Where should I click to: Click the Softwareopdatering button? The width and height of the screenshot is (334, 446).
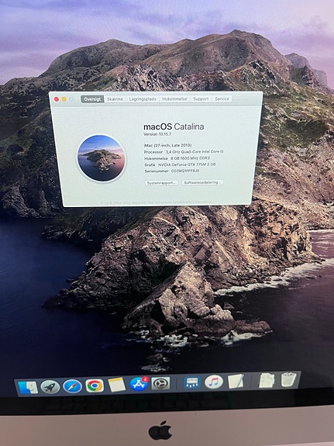(202, 182)
